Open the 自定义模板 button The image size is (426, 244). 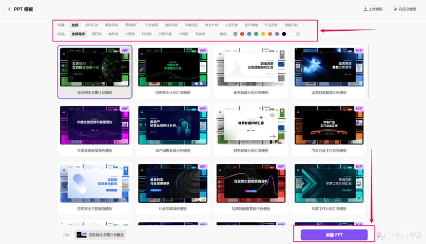point(405,9)
